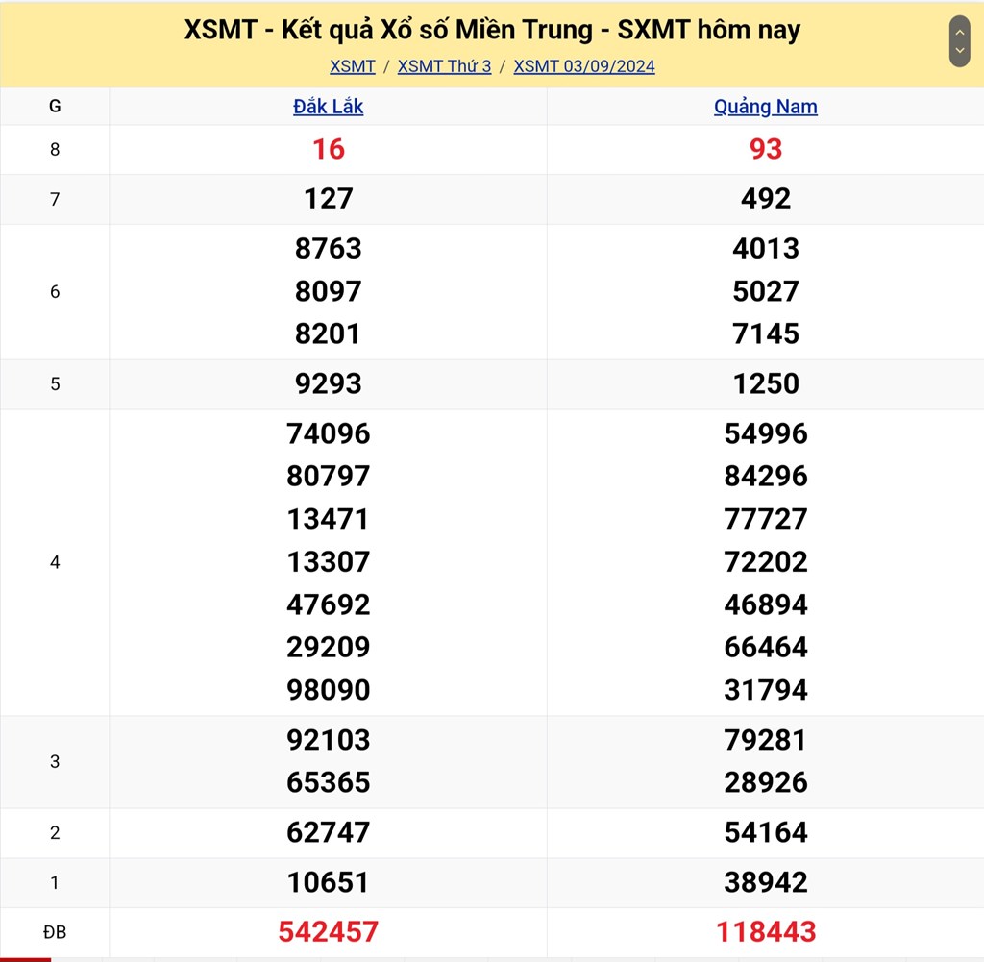Click Đắk Lắk prize 7 number 127
The height and width of the screenshot is (962, 984).
tap(329, 199)
